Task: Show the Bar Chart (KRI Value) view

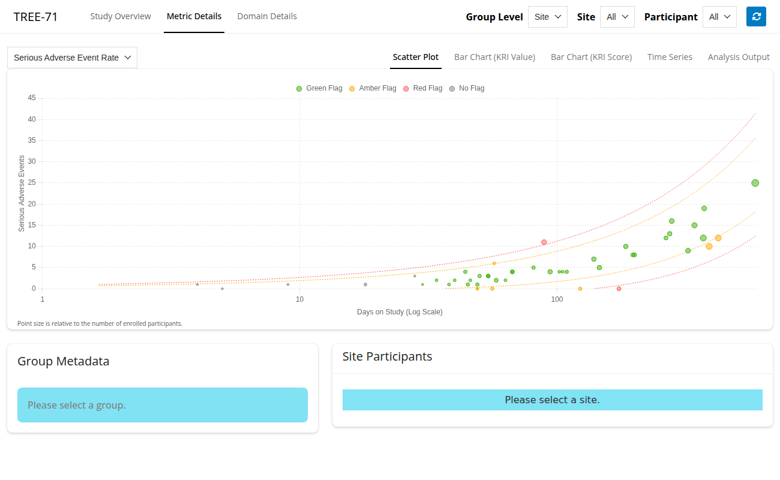Action: [x=494, y=57]
